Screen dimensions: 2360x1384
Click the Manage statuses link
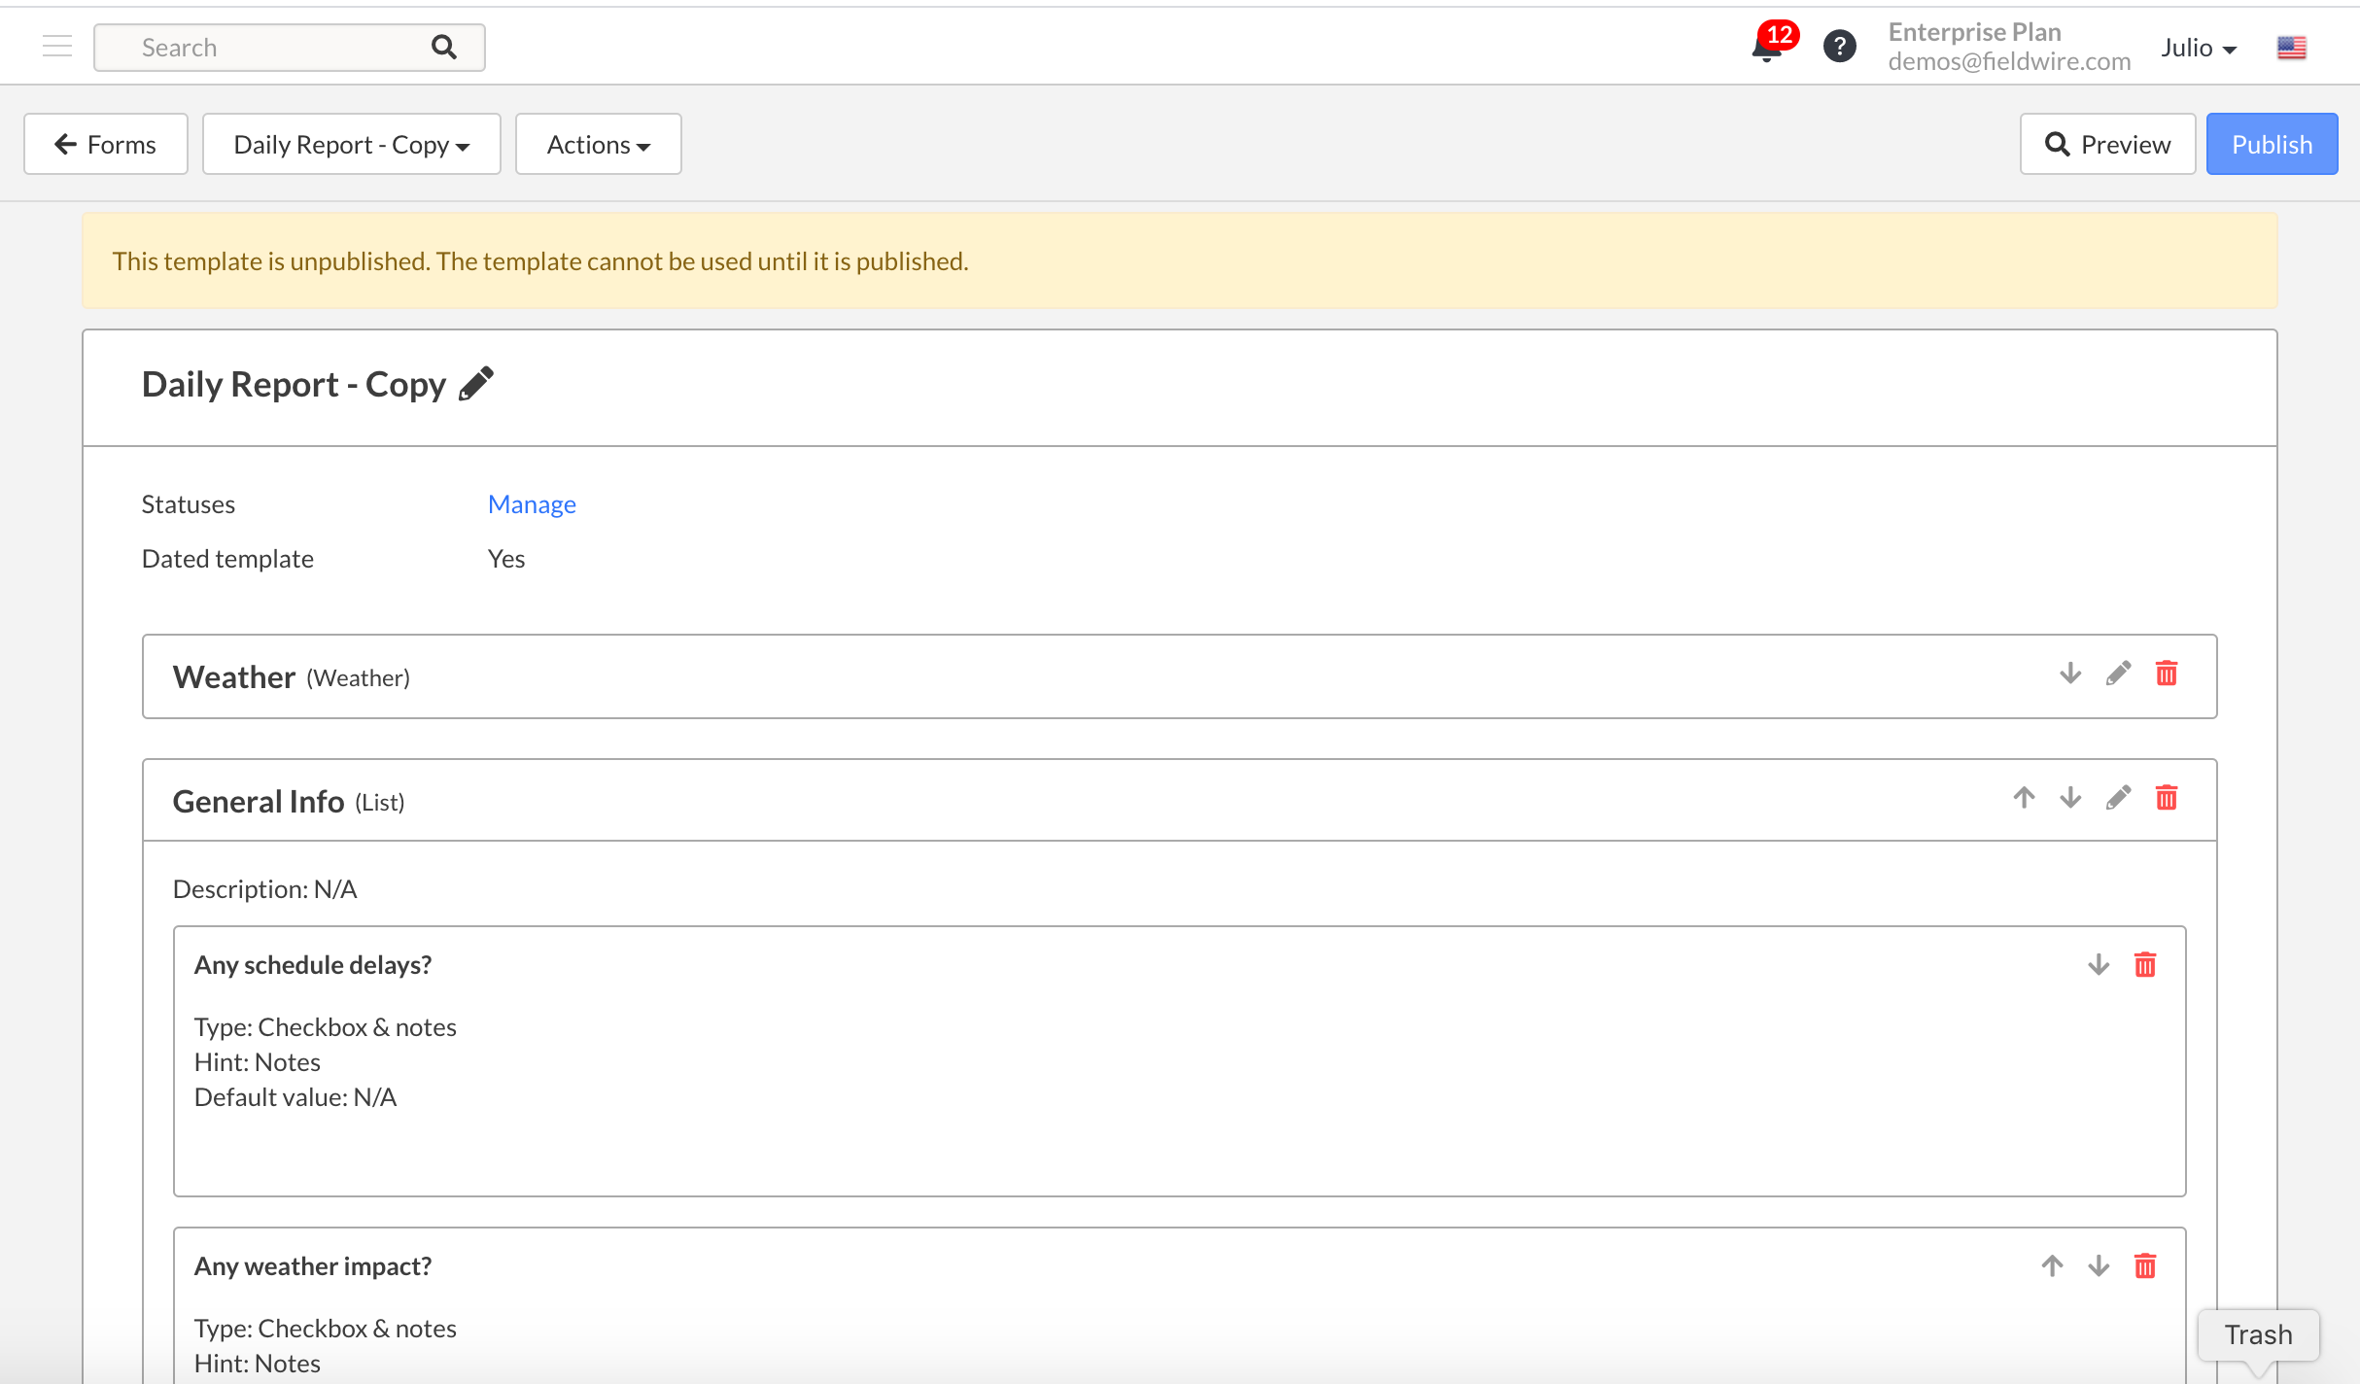532,503
